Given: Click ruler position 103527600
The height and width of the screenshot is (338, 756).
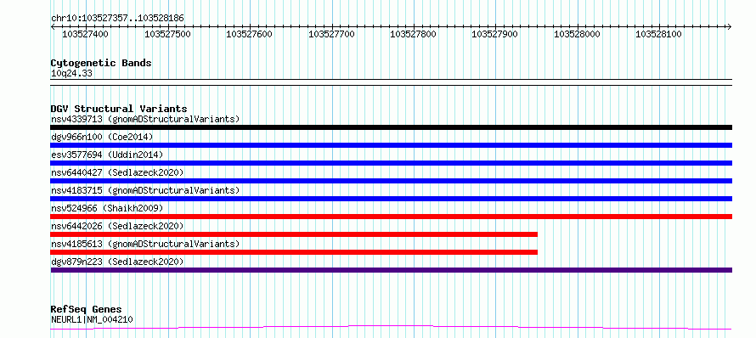Looking at the screenshot, I should click(x=249, y=34).
